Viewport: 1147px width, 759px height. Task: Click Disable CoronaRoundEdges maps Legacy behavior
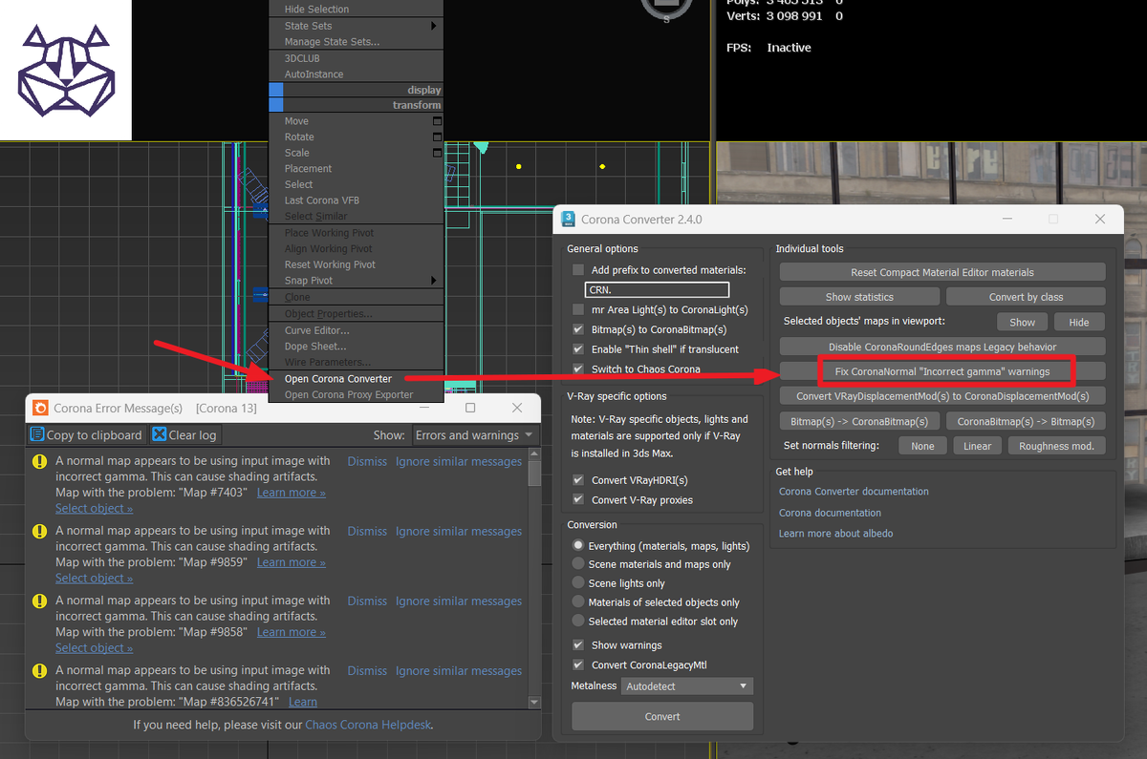pos(942,347)
